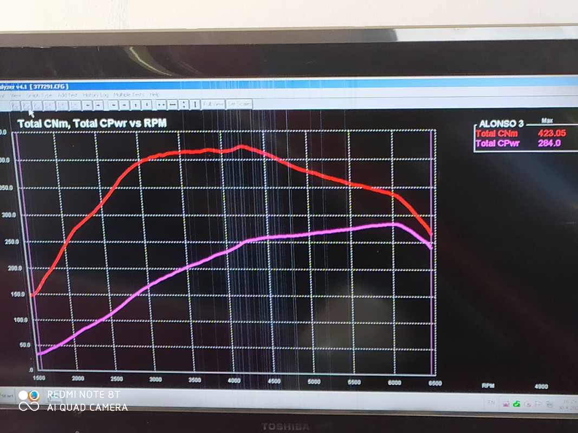Screen dimensions: 578x433
Task: Click the window title bar showing 377291.CFG
Action: tap(289, 86)
